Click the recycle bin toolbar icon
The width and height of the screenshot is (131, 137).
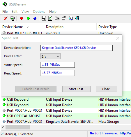(x=13, y=18)
